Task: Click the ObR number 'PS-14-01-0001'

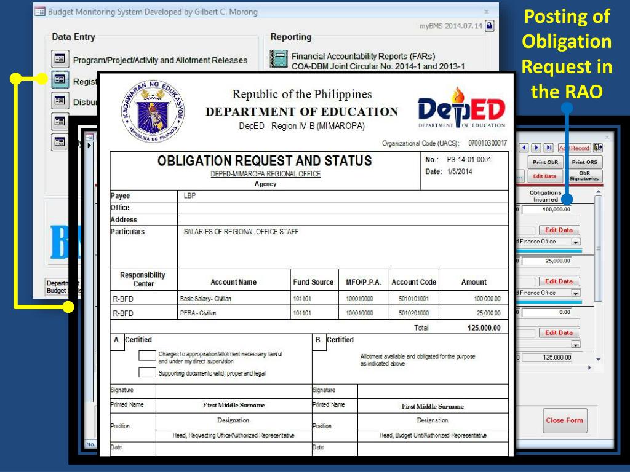Action: [x=469, y=160]
